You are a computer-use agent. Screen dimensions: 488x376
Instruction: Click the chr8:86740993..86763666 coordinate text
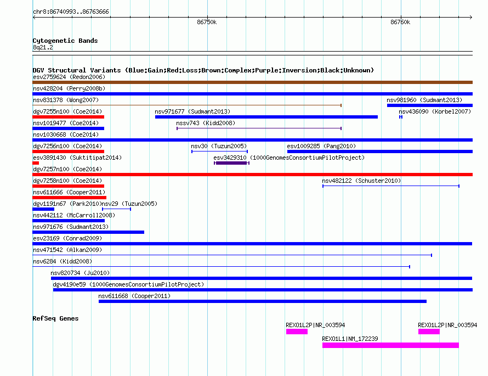71,12
